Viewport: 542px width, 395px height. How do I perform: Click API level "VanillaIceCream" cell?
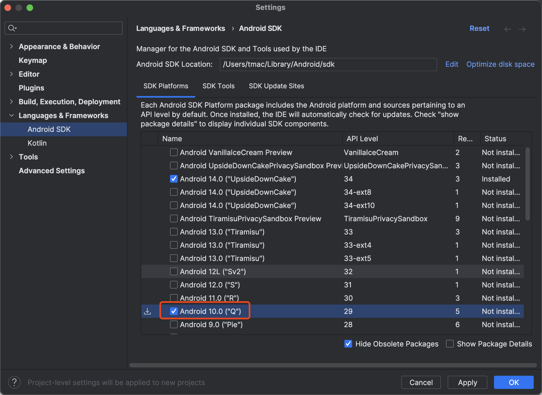click(x=371, y=152)
